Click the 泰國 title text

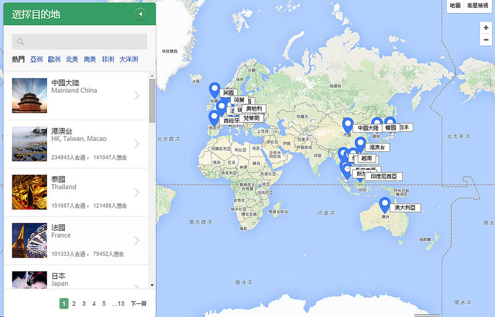point(58,179)
